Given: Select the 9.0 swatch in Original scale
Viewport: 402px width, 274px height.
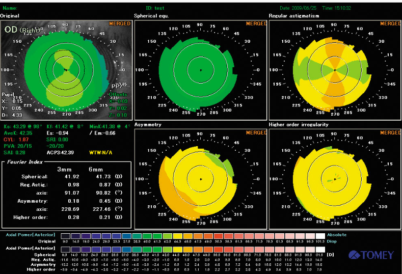Looking at the screenshot, I should 65,236.
